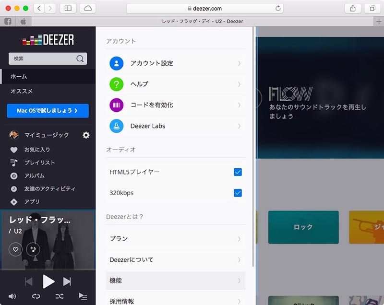The height and width of the screenshot is (305, 384).
Task: Click the 検索 search field
Action: (48, 59)
